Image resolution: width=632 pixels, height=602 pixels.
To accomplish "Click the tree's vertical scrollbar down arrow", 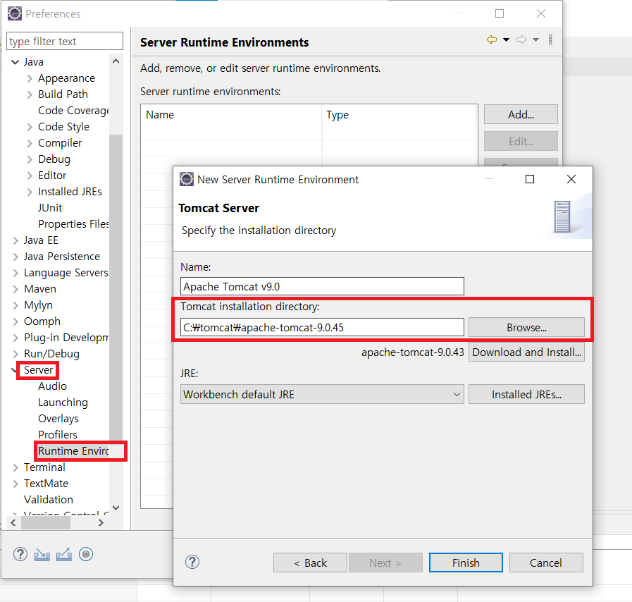I will point(116,508).
